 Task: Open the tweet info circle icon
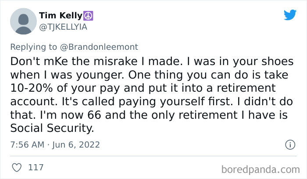point(289,144)
